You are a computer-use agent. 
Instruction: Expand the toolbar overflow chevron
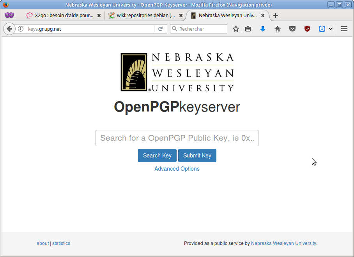[x=331, y=29]
